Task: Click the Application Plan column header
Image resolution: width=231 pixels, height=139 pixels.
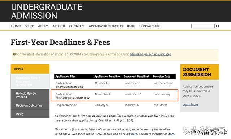Action: pyautogui.click(x=65, y=77)
